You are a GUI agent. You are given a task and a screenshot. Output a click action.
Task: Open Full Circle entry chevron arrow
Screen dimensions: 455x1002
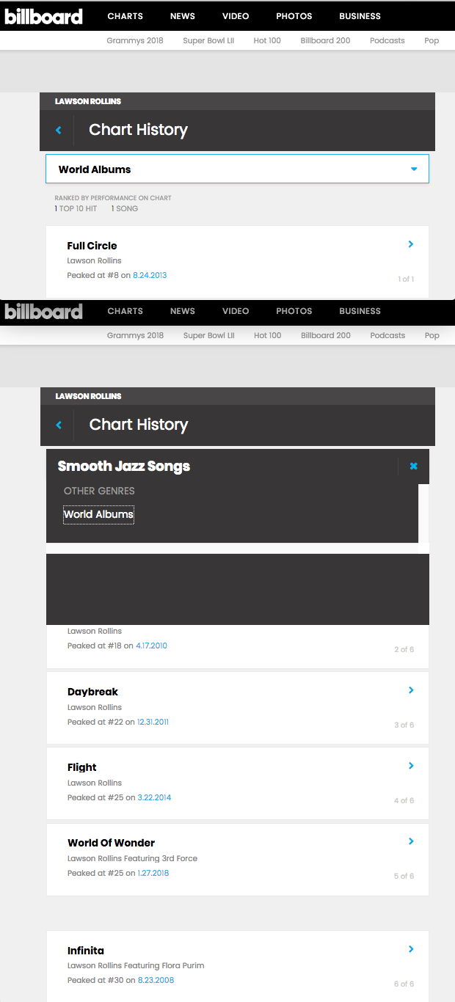pyautogui.click(x=411, y=244)
